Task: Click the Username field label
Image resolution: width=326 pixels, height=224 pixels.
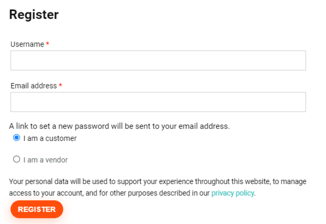Action: pos(27,44)
